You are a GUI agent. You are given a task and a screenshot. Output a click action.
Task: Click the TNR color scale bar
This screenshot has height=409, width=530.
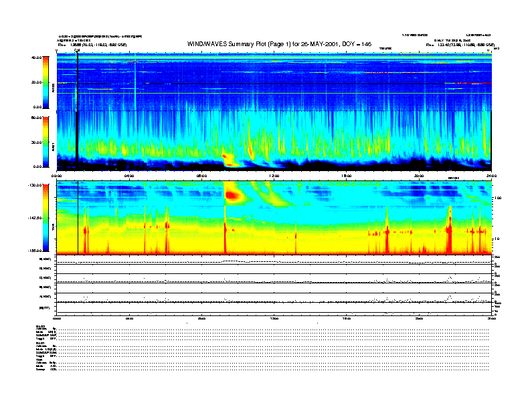coord(46,218)
